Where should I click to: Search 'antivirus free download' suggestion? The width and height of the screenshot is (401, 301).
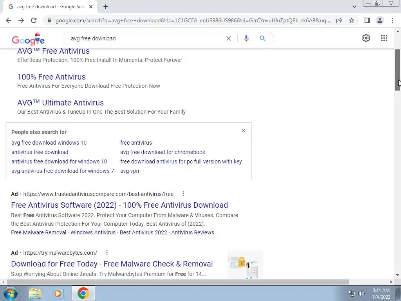(x=40, y=152)
